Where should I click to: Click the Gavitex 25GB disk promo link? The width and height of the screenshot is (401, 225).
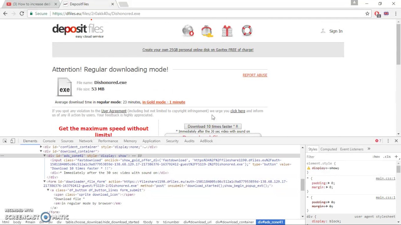coord(198,50)
